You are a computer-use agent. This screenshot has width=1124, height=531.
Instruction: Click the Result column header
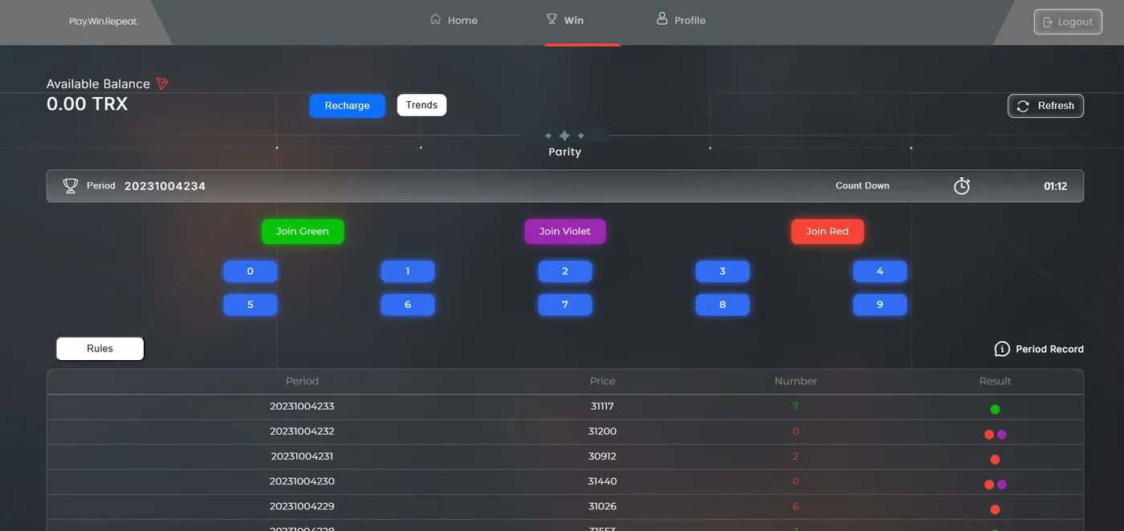pyautogui.click(x=995, y=381)
